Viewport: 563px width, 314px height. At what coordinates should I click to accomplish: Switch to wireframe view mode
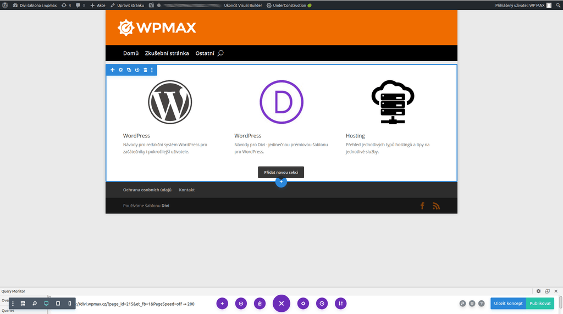[23, 304]
